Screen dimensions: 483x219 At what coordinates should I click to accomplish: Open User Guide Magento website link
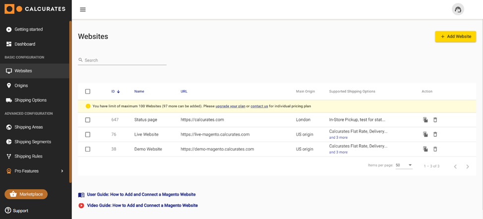(x=141, y=194)
